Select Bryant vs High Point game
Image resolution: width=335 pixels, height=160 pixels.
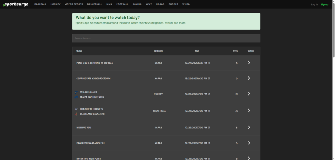coord(89,159)
